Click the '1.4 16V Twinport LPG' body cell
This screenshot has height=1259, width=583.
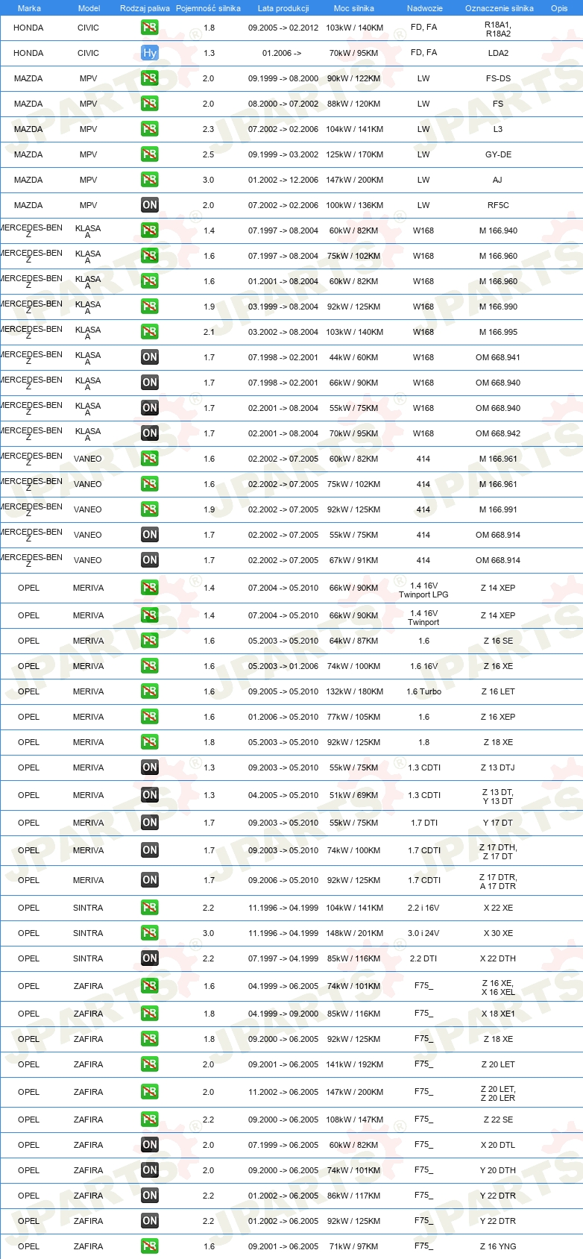pyautogui.click(x=423, y=590)
